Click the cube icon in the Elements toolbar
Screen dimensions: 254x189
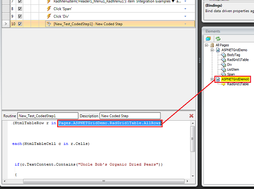(208, 39)
